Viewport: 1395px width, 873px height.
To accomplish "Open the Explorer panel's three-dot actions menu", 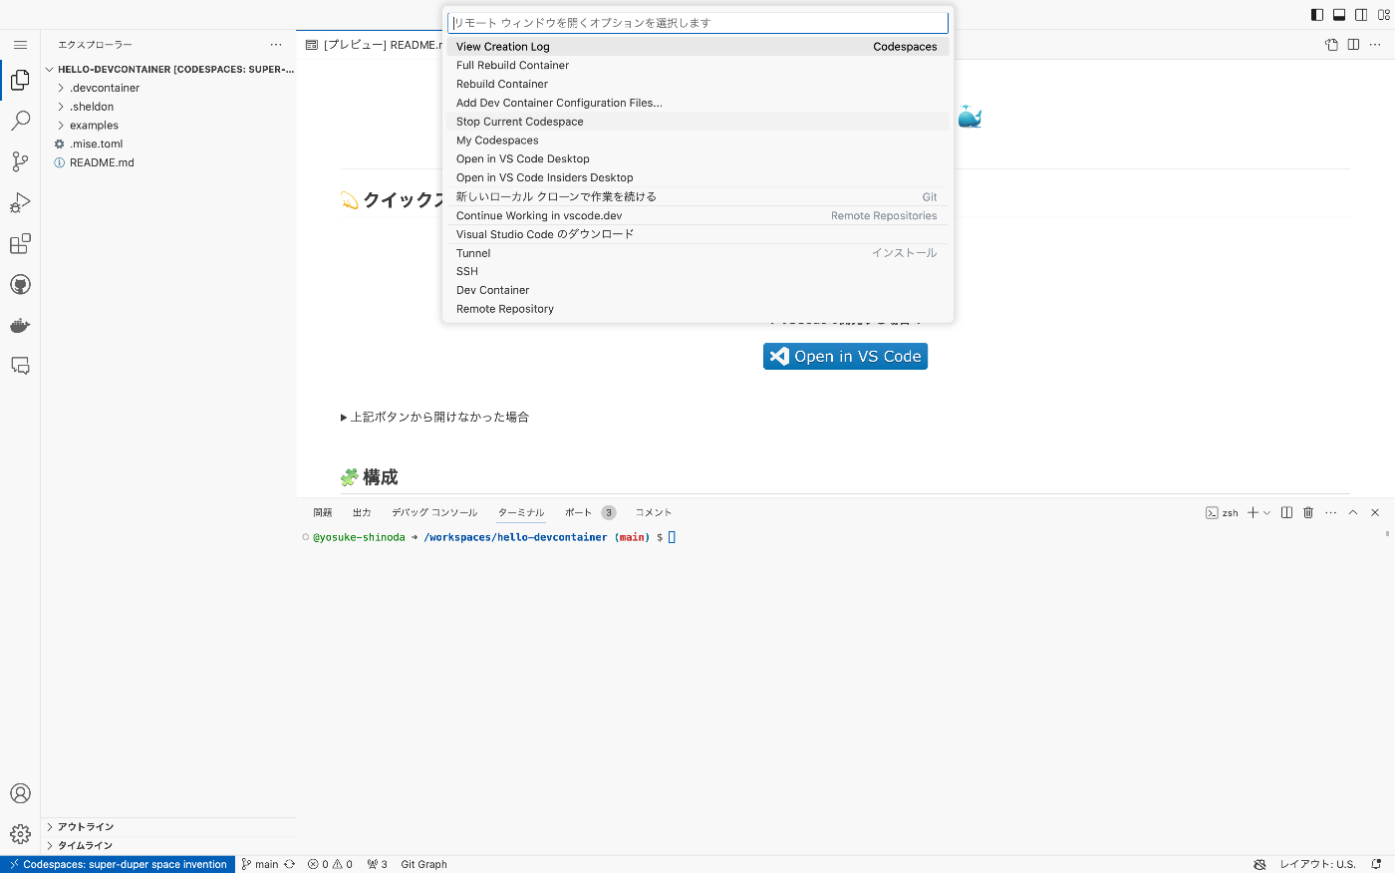I will tap(276, 45).
